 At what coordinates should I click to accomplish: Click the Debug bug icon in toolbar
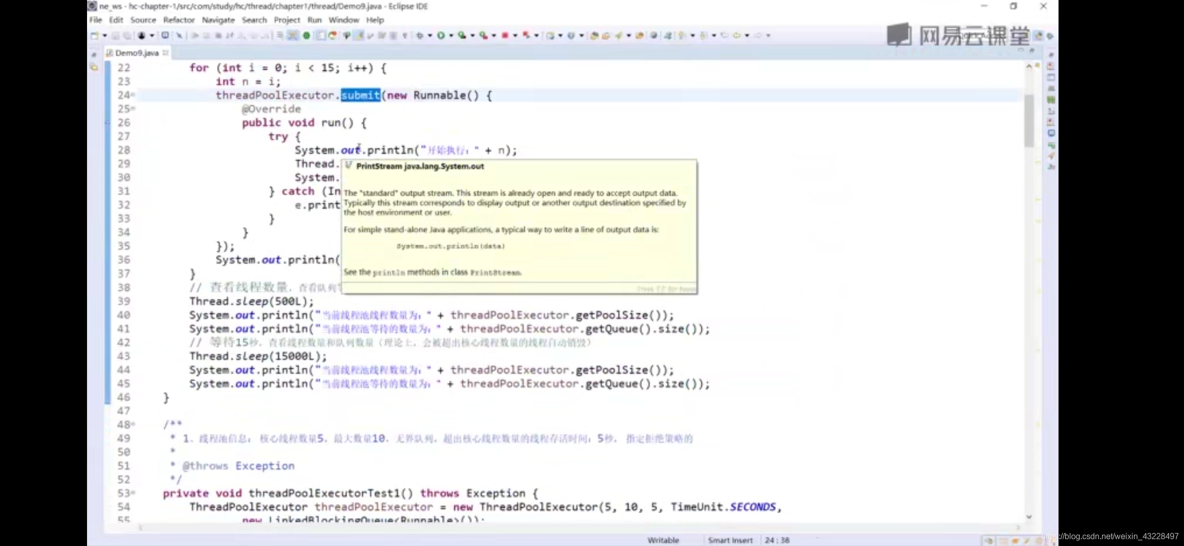point(419,35)
